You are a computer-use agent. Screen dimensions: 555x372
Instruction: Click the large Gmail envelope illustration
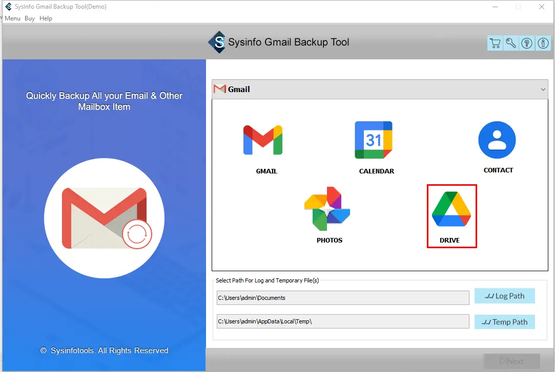point(105,218)
